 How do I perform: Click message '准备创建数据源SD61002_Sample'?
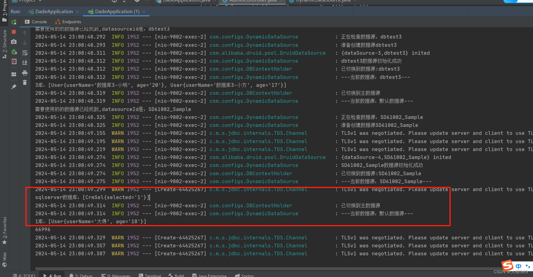click(x=379, y=125)
